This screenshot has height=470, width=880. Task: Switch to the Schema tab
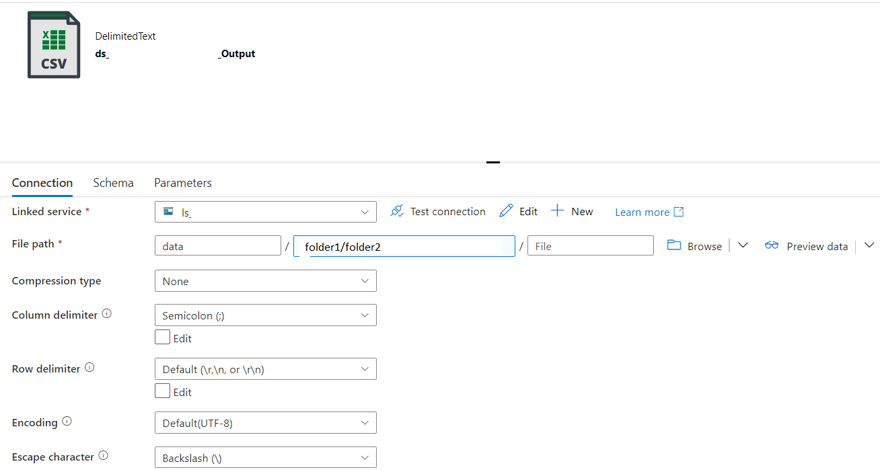(113, 183)
